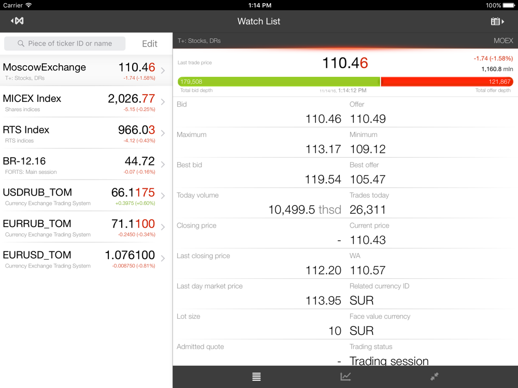The height and width of the screenshot is (388, 518).
Task: Switch to the chart tab icon
Action: (346, 377)
